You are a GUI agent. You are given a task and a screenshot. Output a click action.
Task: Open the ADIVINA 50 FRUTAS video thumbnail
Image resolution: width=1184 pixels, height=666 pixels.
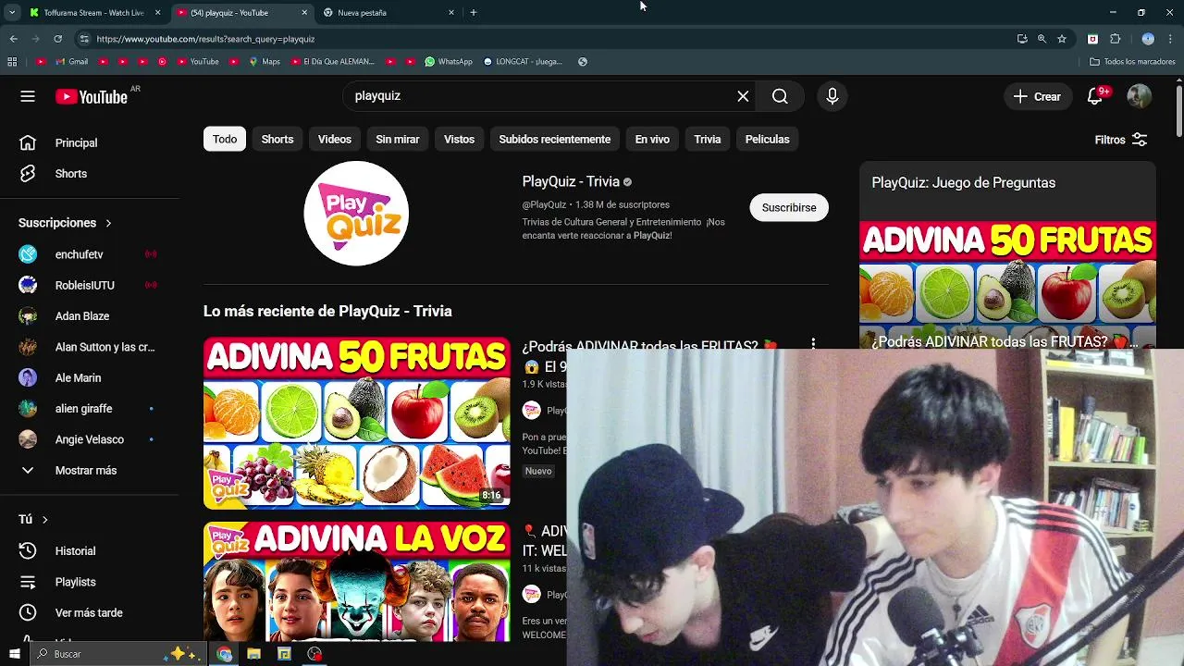(356, 423)
